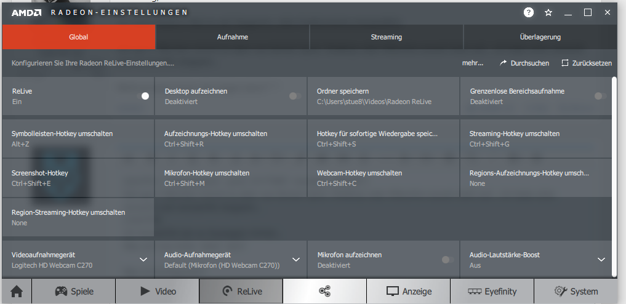The image size is (626, 304).
Task: Switch to the Überlagerung tab
Action: (x=540, y=37)
